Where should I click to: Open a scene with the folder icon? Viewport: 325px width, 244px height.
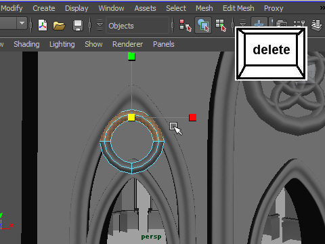[59, 25]
